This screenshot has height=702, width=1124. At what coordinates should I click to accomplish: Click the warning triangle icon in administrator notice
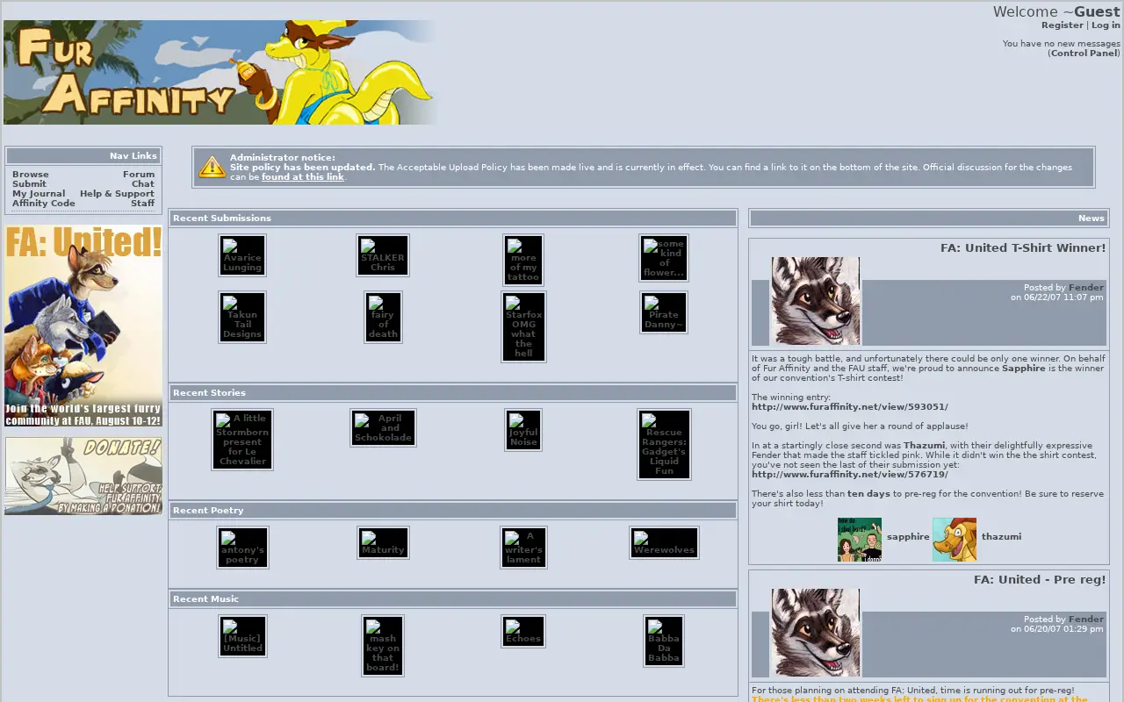pyautogui.click(x=212, y=167)
